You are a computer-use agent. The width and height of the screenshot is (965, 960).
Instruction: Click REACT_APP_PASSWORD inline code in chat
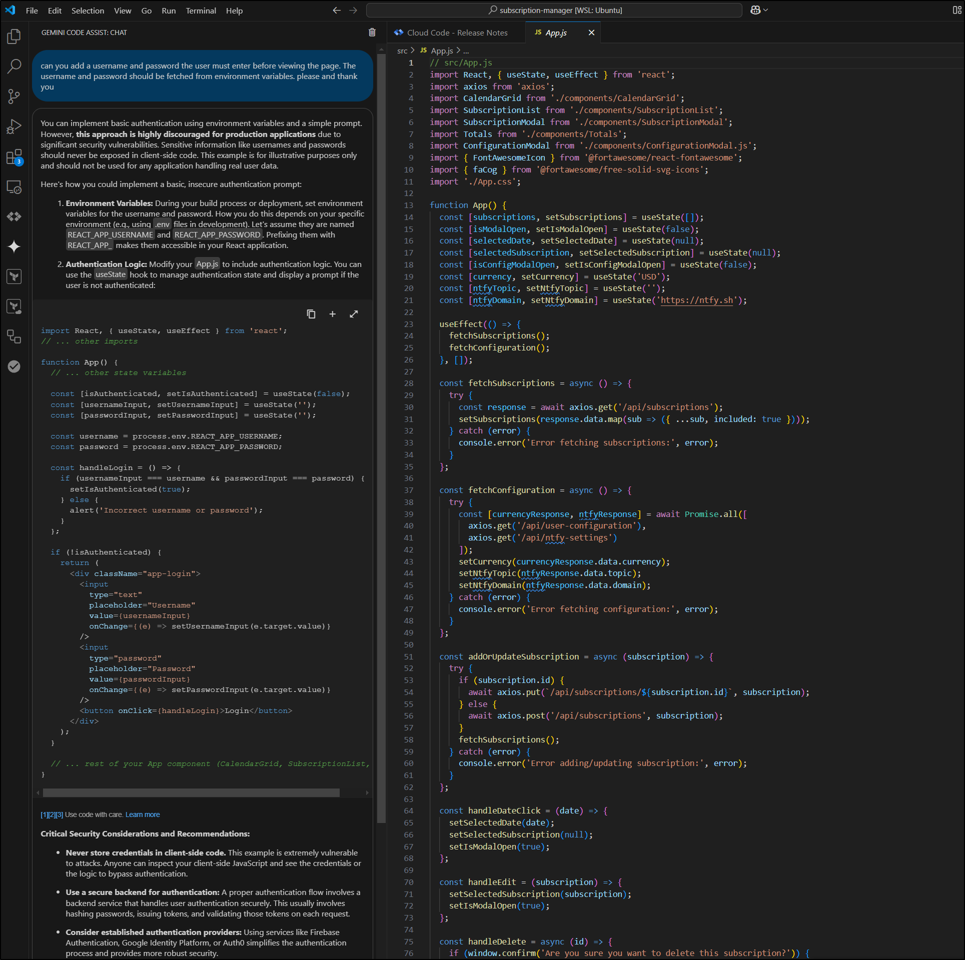coord(218,234)
